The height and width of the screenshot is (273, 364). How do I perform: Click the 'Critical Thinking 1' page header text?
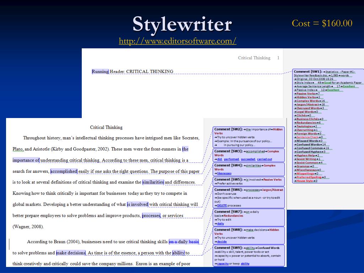[259, 58]
